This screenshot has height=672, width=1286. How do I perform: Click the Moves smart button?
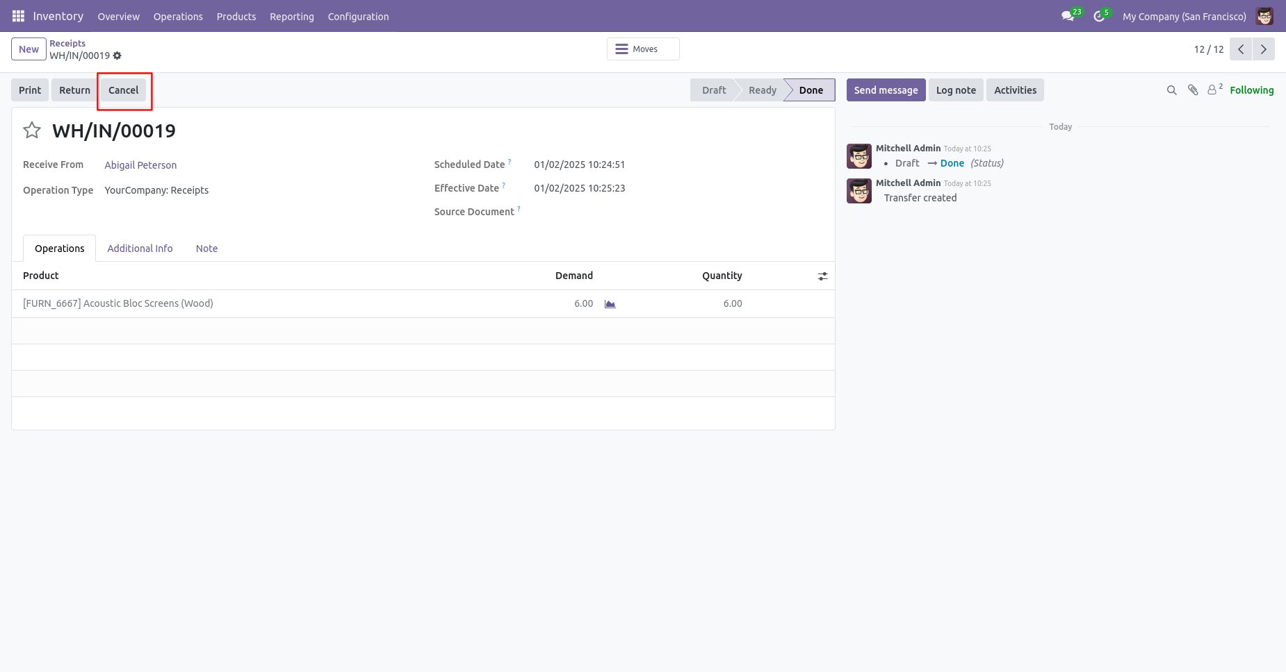tap(643, 49)
